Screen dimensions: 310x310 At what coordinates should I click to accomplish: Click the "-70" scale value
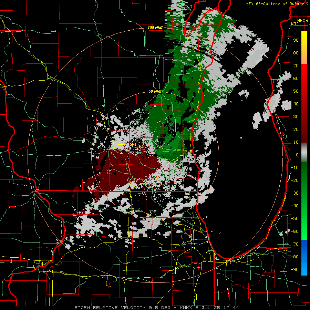point(294,244)
